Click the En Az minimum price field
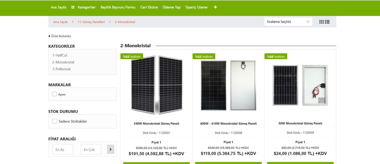 [63, 149]
